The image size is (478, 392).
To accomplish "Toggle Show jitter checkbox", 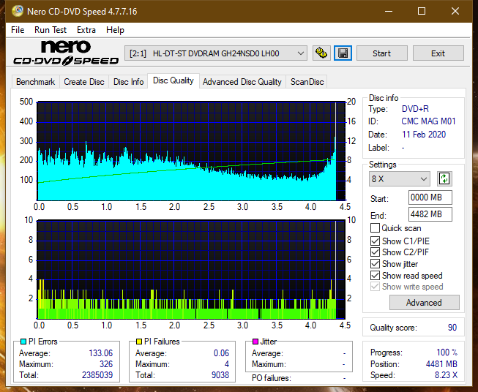I will pos(375,264).
